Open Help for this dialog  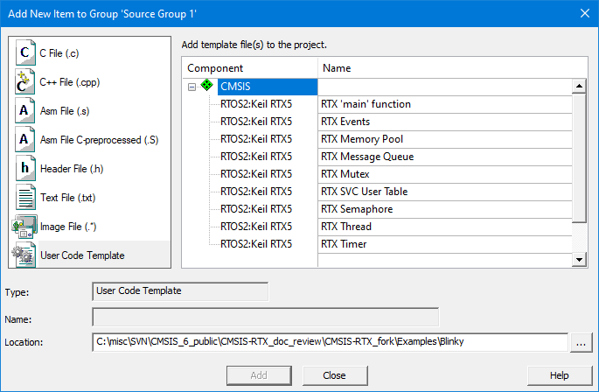coord(560,375)
